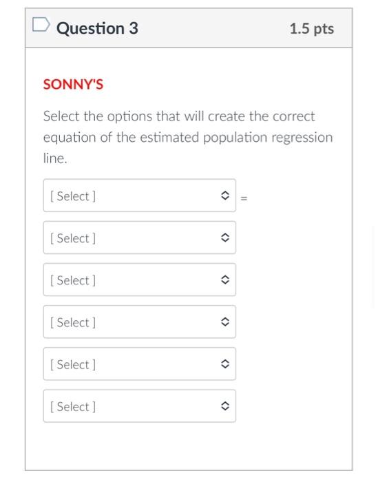Click the 1.5 pts label

click(x=312, y=29)
